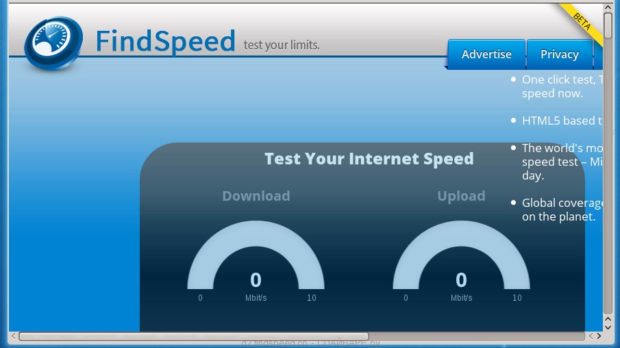Click the Download speed gauge
Screen dimensions: 620x348
click(x=256, y=260)
